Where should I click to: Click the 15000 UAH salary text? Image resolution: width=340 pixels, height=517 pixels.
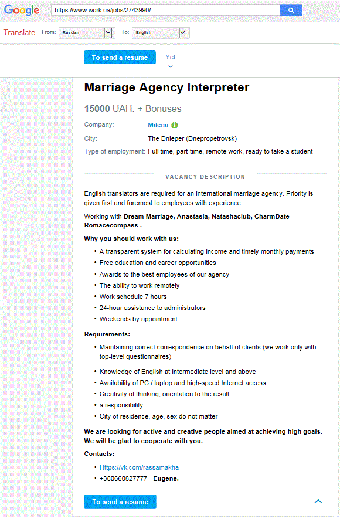click(x=132, y=108)
